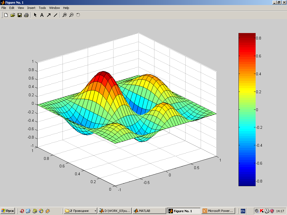This screenshot has width=287, height=215.
Task: Enable the Zoom Out magnifier tool
Action: point(71,15)
